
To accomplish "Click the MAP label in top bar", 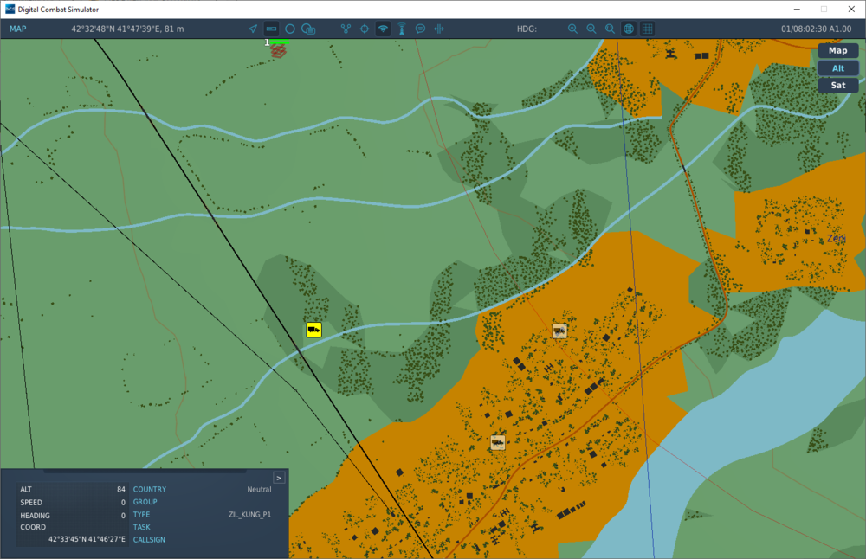I will (x=17, y=29).
